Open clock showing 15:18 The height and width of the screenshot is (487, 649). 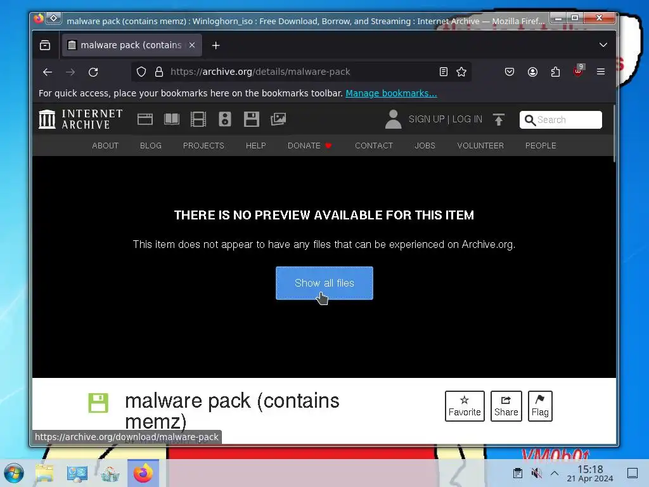point(590,473)
